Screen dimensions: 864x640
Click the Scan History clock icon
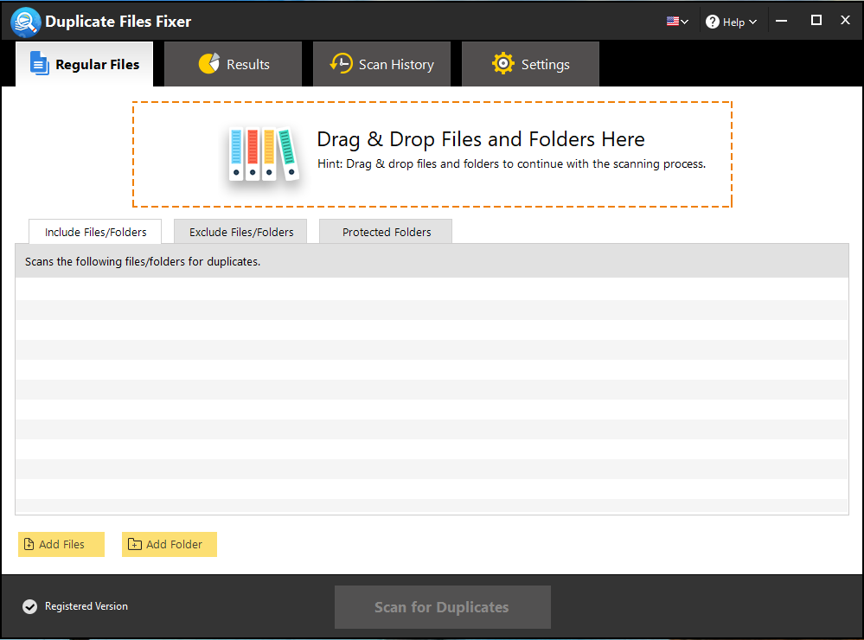pos(341,63)
